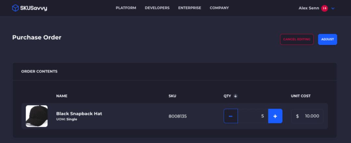Click the unit cost field showing 10.000
Screen dimensions: 351x143
(x=307, y=116)
